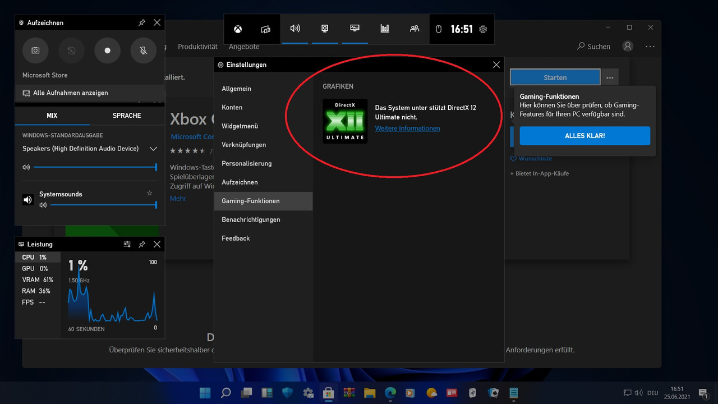Screen dimensions: 718x404
Task: Open Feedback settings section
Action: coord(263,238)
